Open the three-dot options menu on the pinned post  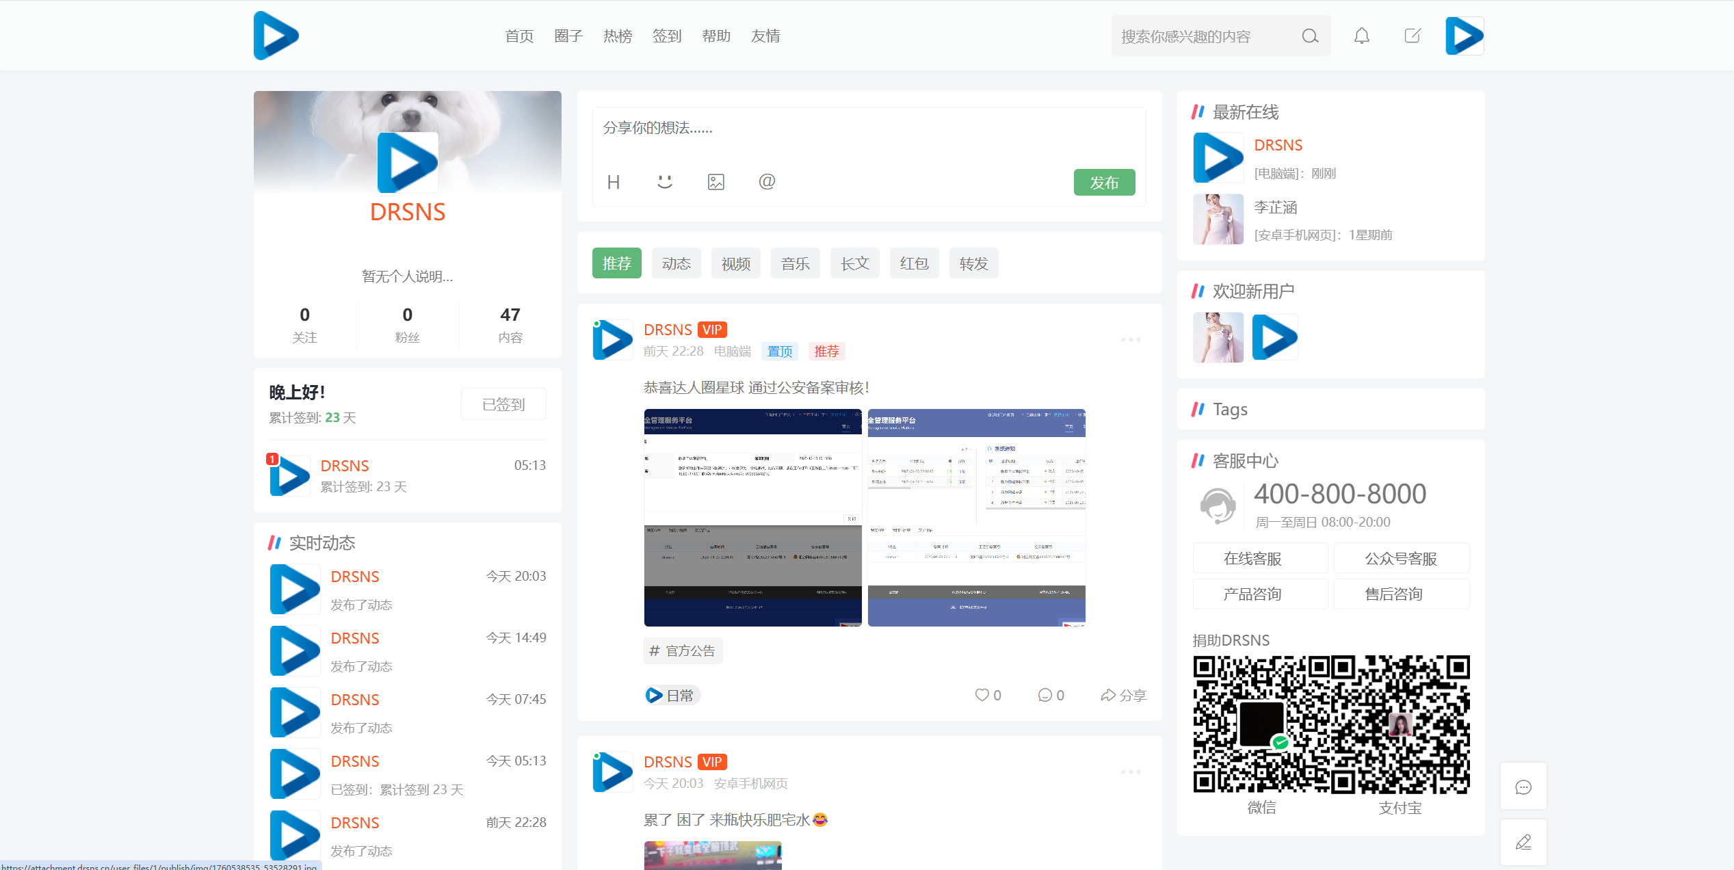(x=1131, y=339)
